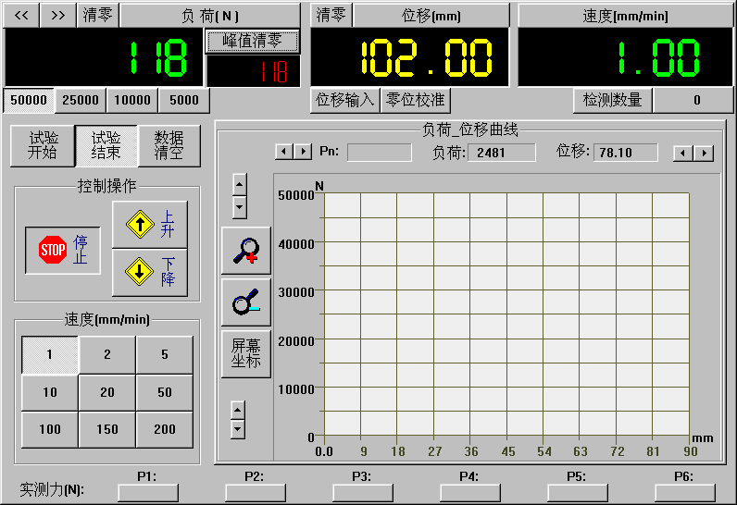The height and width of the screenshot is (505, 737).
Task: Set speed to 50 mm/min
Action: click(165, 392)
